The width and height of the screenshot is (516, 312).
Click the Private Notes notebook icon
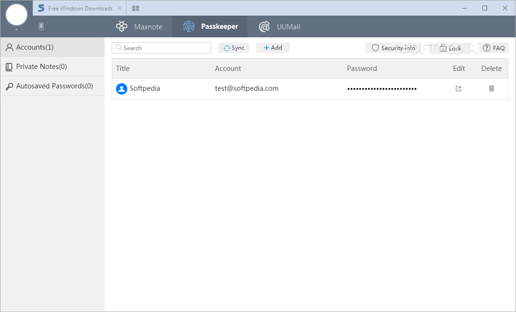click(x=9, y=67)
